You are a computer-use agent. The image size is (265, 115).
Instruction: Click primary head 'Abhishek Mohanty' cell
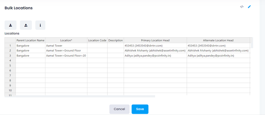[x=155, y=50]
